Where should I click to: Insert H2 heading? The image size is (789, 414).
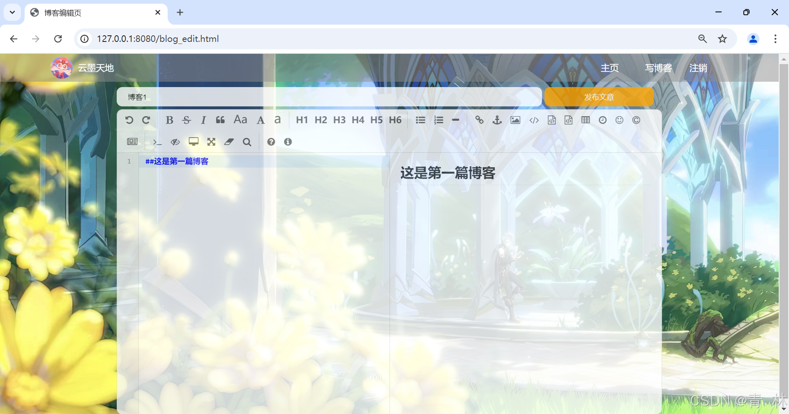coord(321,120)
